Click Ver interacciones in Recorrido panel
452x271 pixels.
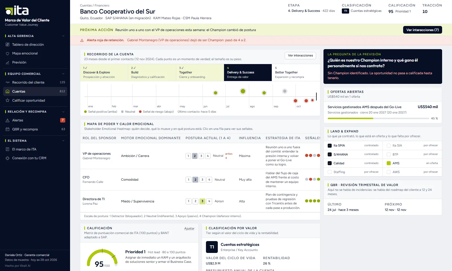tap(300, 56)
